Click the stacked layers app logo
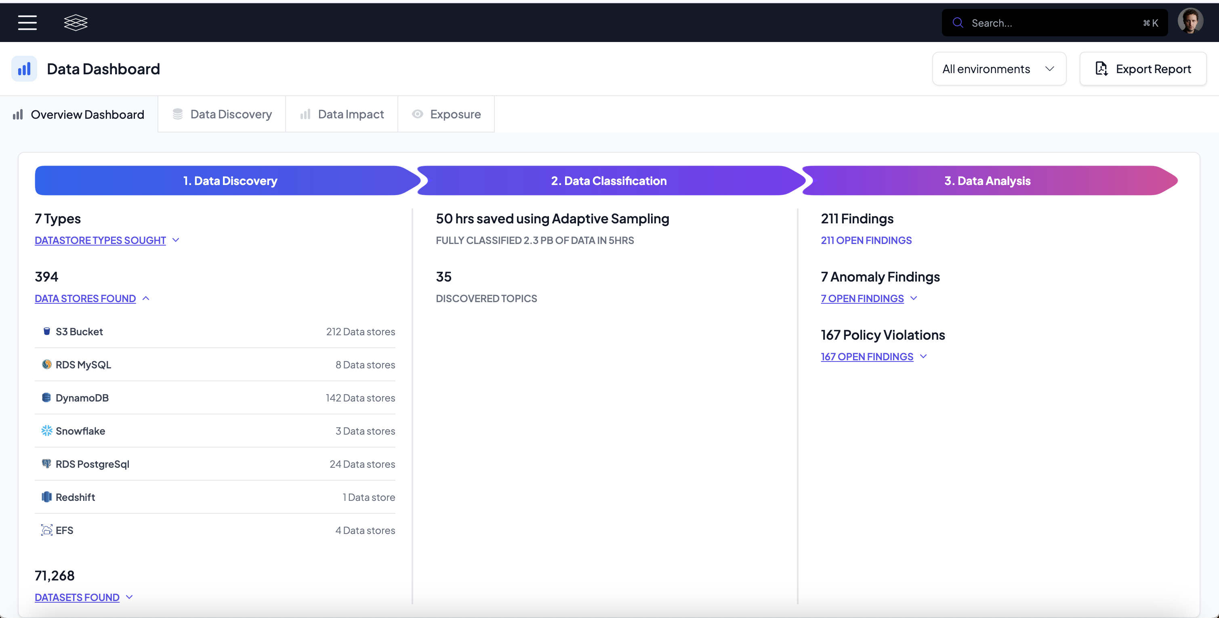 [76, 23]
